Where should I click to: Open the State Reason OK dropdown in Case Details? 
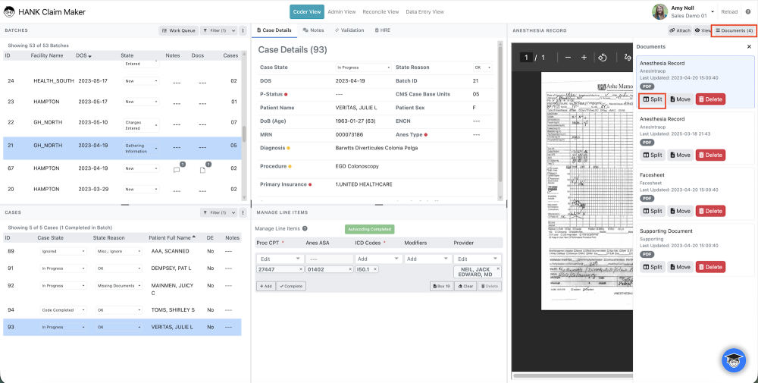(482, 67)
